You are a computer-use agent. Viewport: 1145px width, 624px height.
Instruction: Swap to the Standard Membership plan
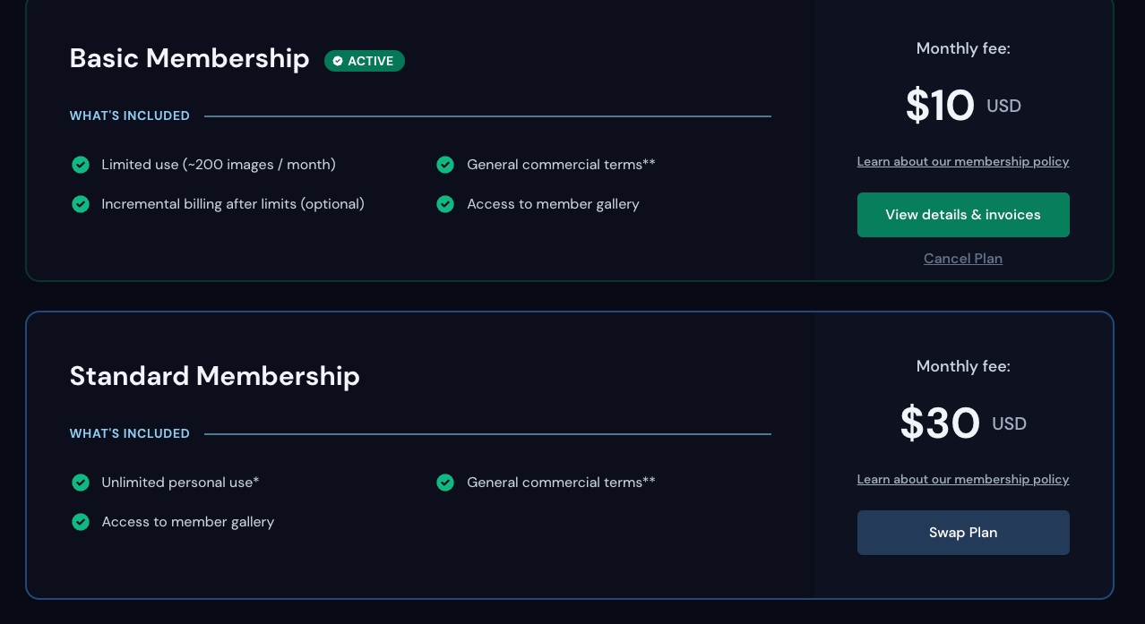[x=963, y=533]
